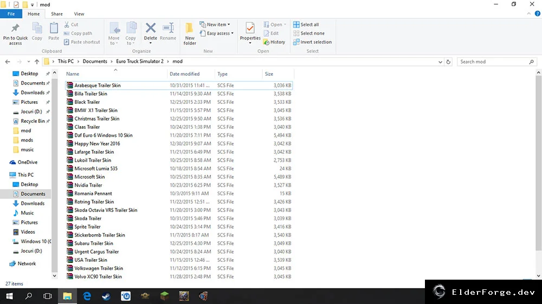Screen dimensions: 542x304
Task: Click the file list vertical scrollbar
Action: (538, 163)
